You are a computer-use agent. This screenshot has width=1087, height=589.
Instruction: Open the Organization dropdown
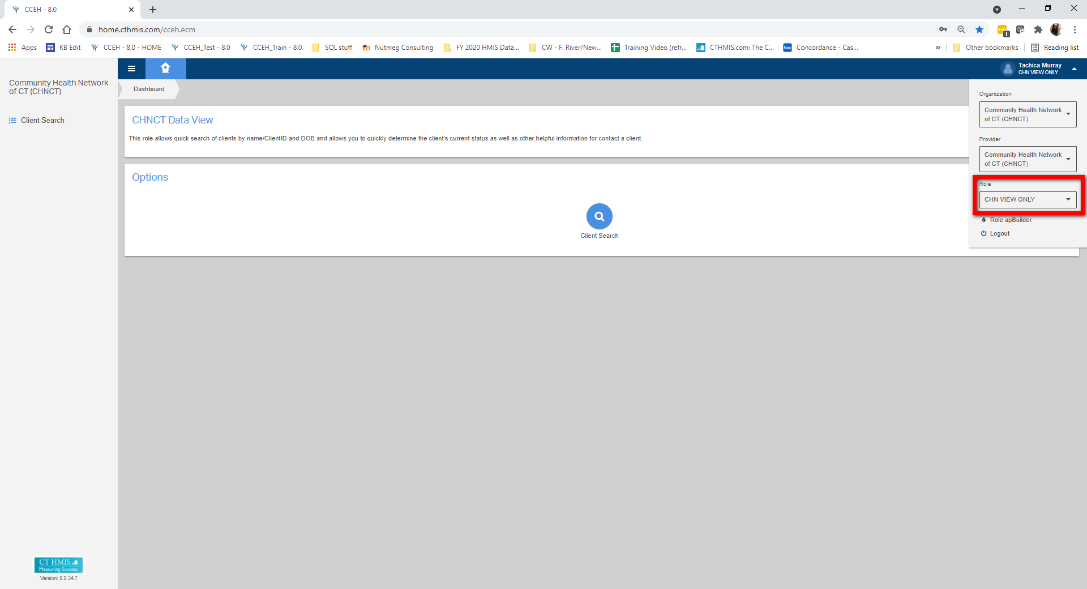[x=1027, y=114]
